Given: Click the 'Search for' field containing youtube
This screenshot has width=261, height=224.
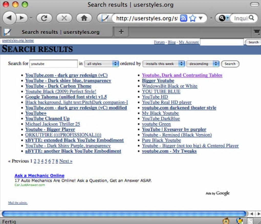Looking at the screenshot, I should pyautogui.click(x=53, y=64).
